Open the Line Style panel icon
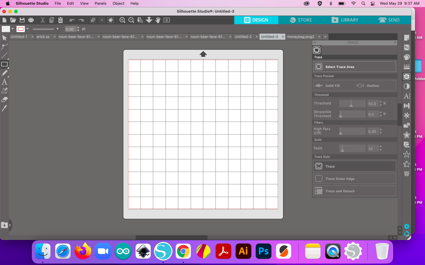Screen dimensions: 425x265 407,67
